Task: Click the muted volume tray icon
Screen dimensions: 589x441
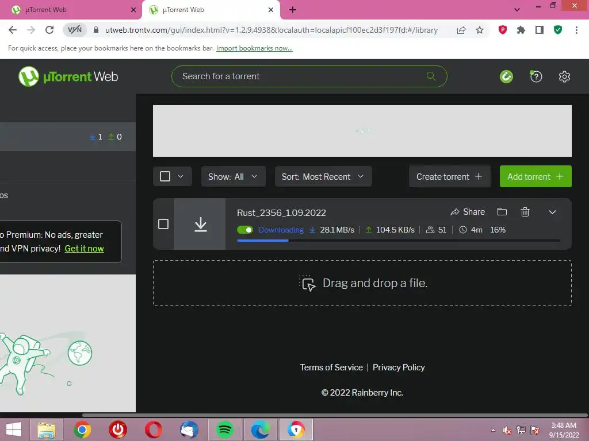Action: click(x=507, y=430)
